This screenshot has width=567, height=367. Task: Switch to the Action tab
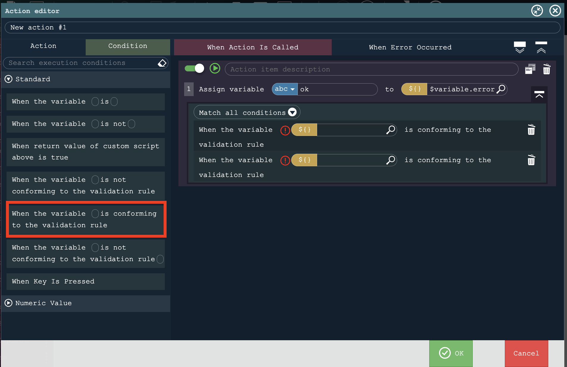(x=43, y=46)
